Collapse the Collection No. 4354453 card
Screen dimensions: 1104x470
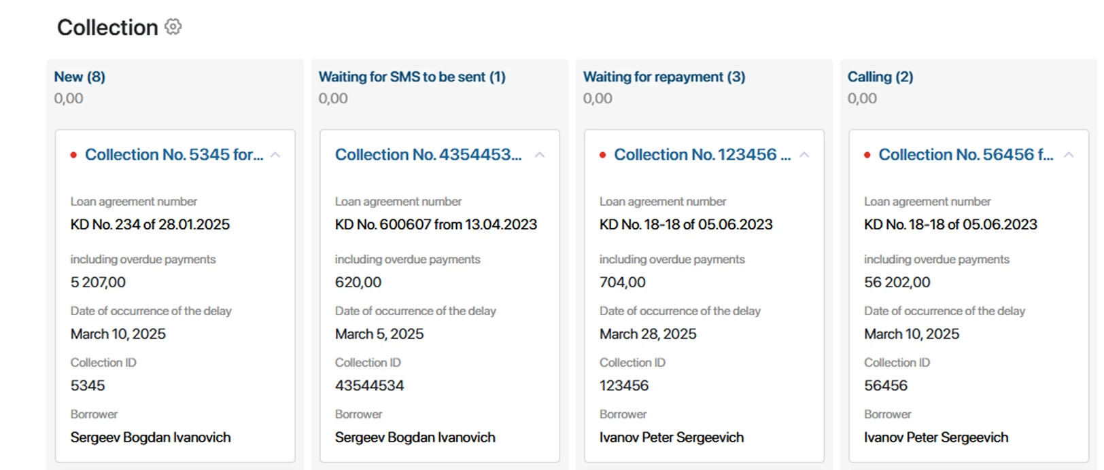540,155
